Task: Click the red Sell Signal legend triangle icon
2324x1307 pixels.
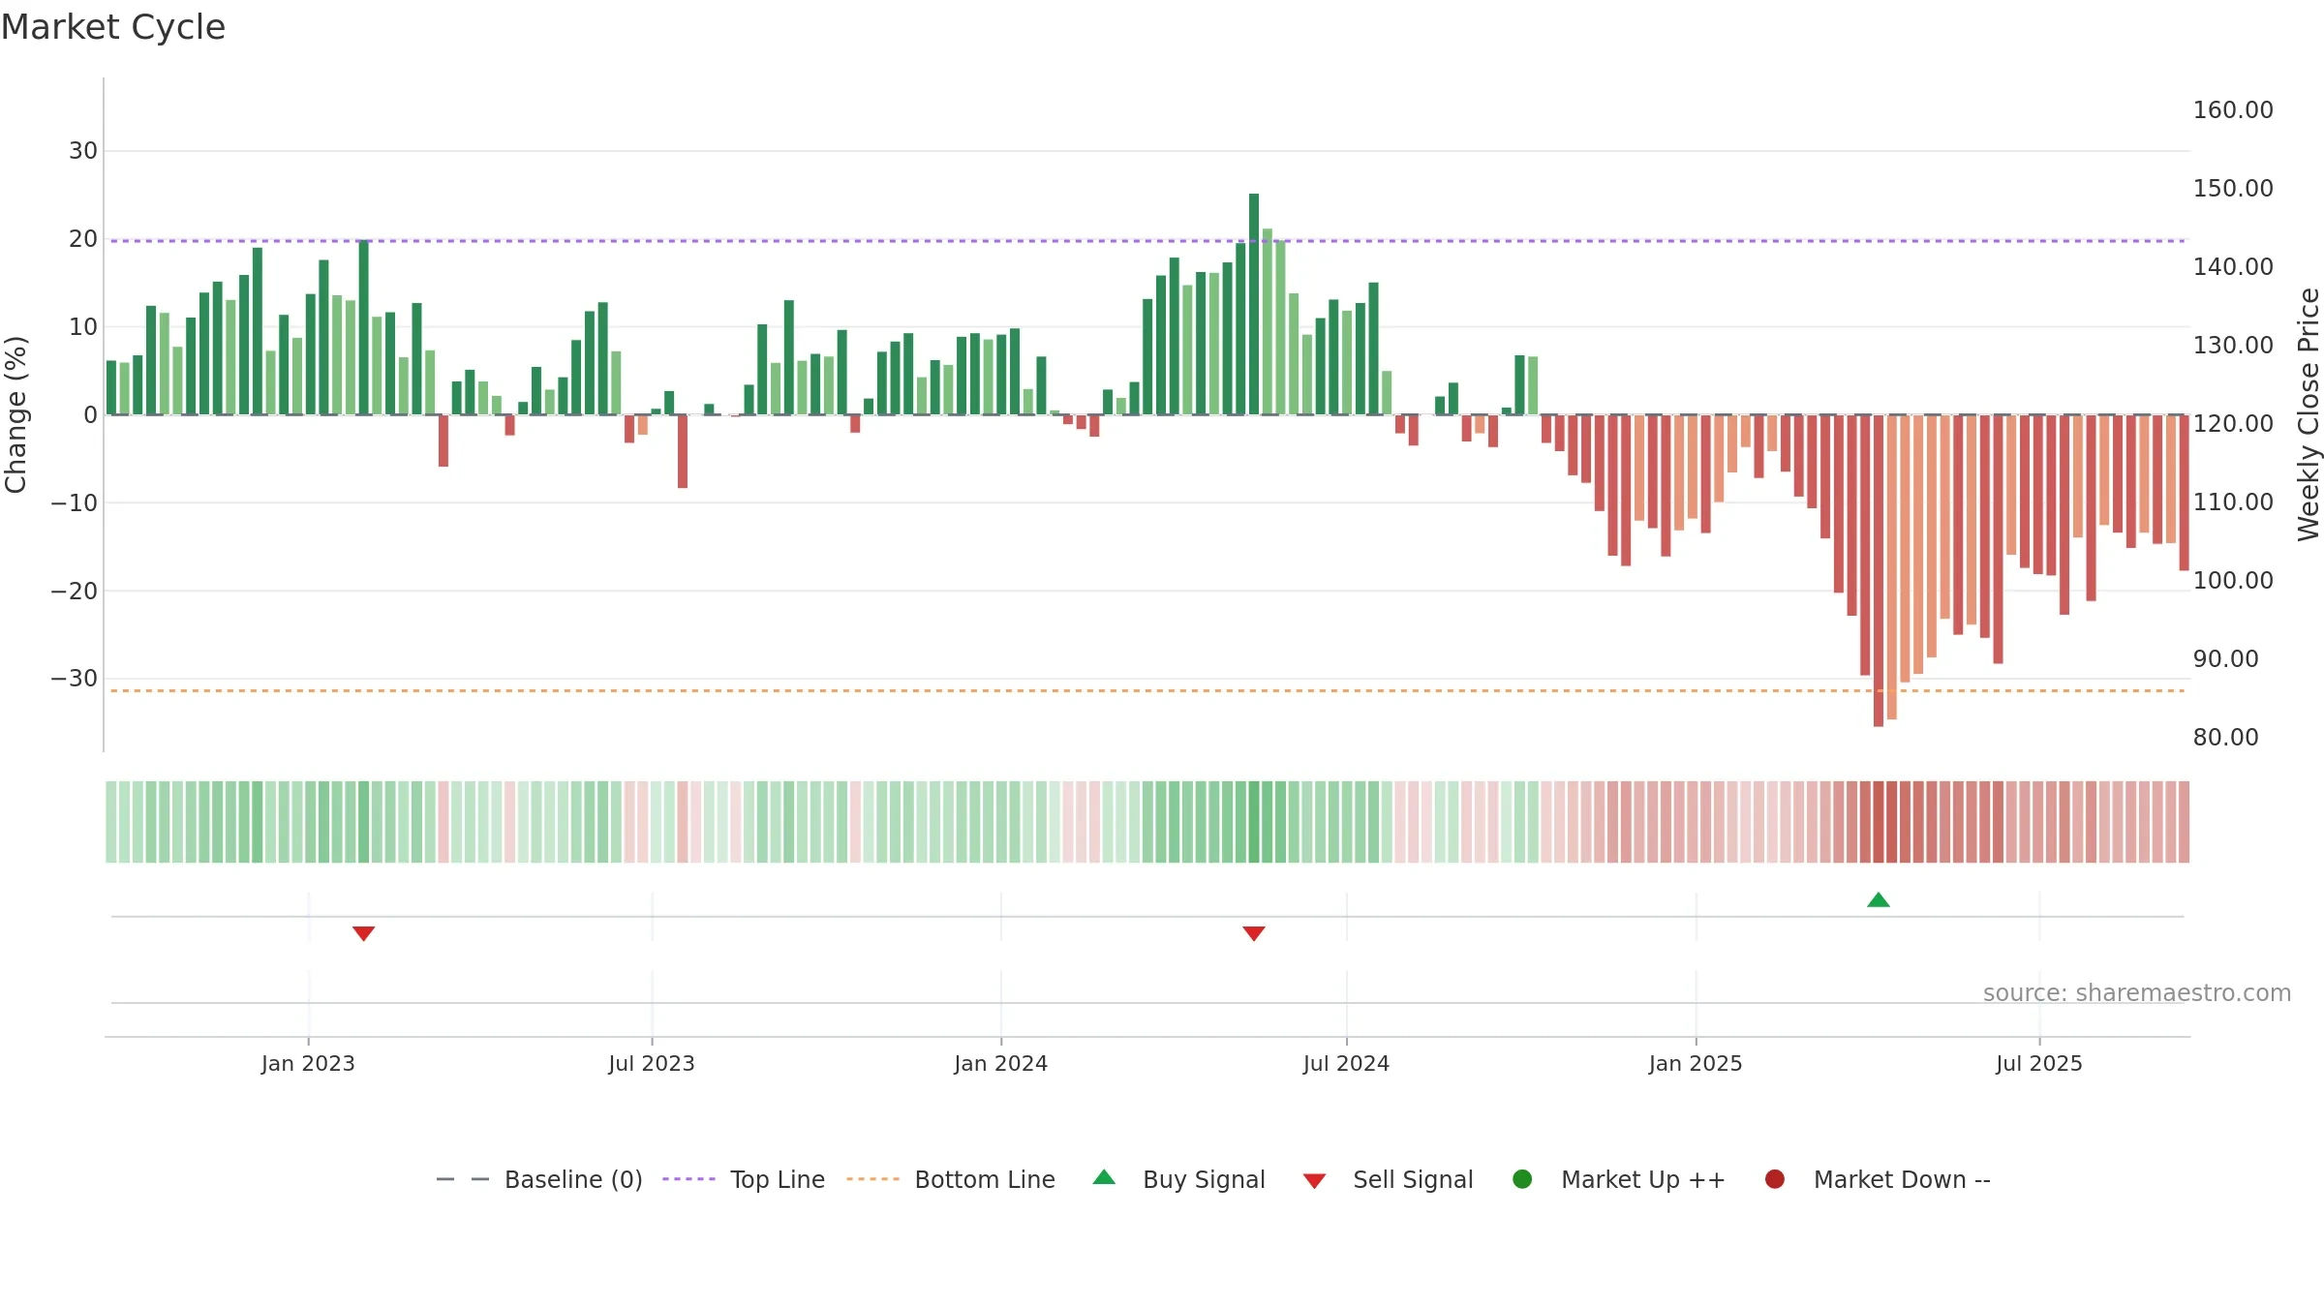Action: (x=1314, y=1181)
